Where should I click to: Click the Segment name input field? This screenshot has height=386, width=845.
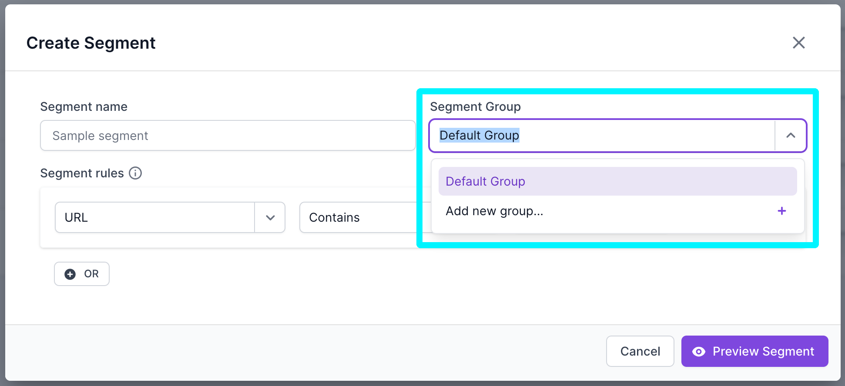tap(228, 136)
